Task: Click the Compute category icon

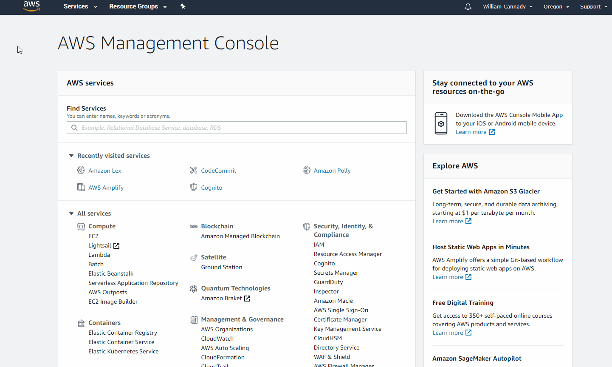Action: pos(81,227)
